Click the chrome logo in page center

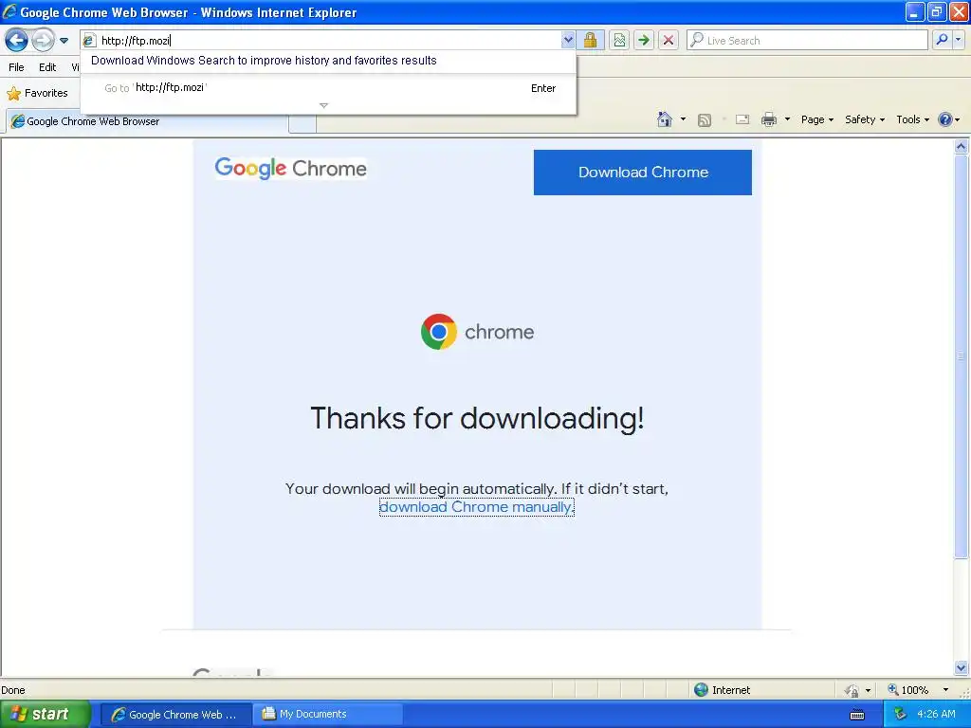[477, 332]
